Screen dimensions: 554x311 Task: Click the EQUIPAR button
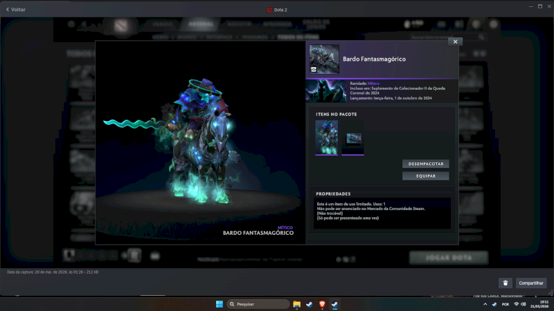coord(426,176)
